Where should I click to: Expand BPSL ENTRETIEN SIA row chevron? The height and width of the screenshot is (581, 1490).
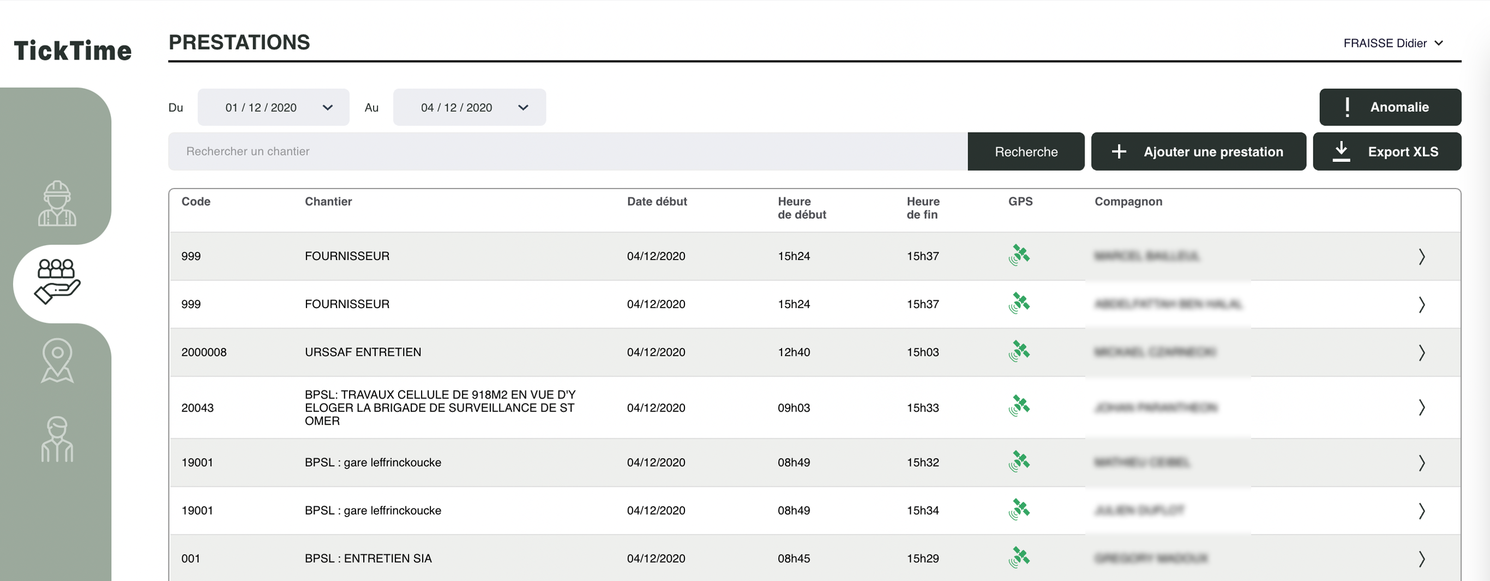[x=1422, y=559]
